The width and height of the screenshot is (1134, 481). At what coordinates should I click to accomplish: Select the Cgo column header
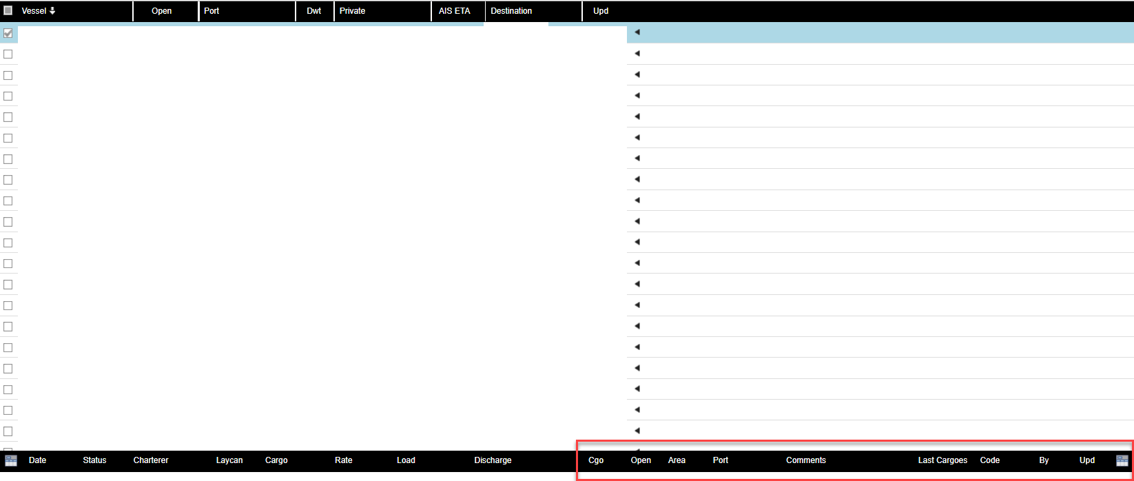tap(596, 460)
